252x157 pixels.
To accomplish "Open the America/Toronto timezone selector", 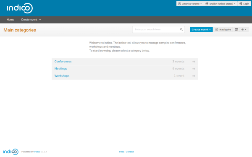I will [x=190, y=4].
